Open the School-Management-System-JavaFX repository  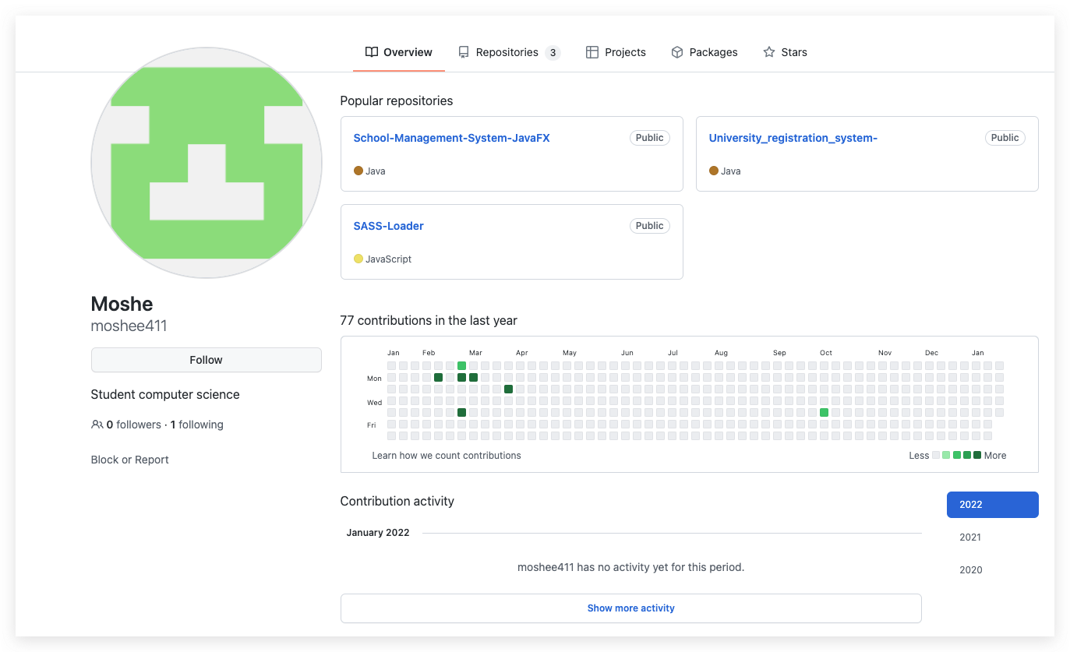[452, 138]
